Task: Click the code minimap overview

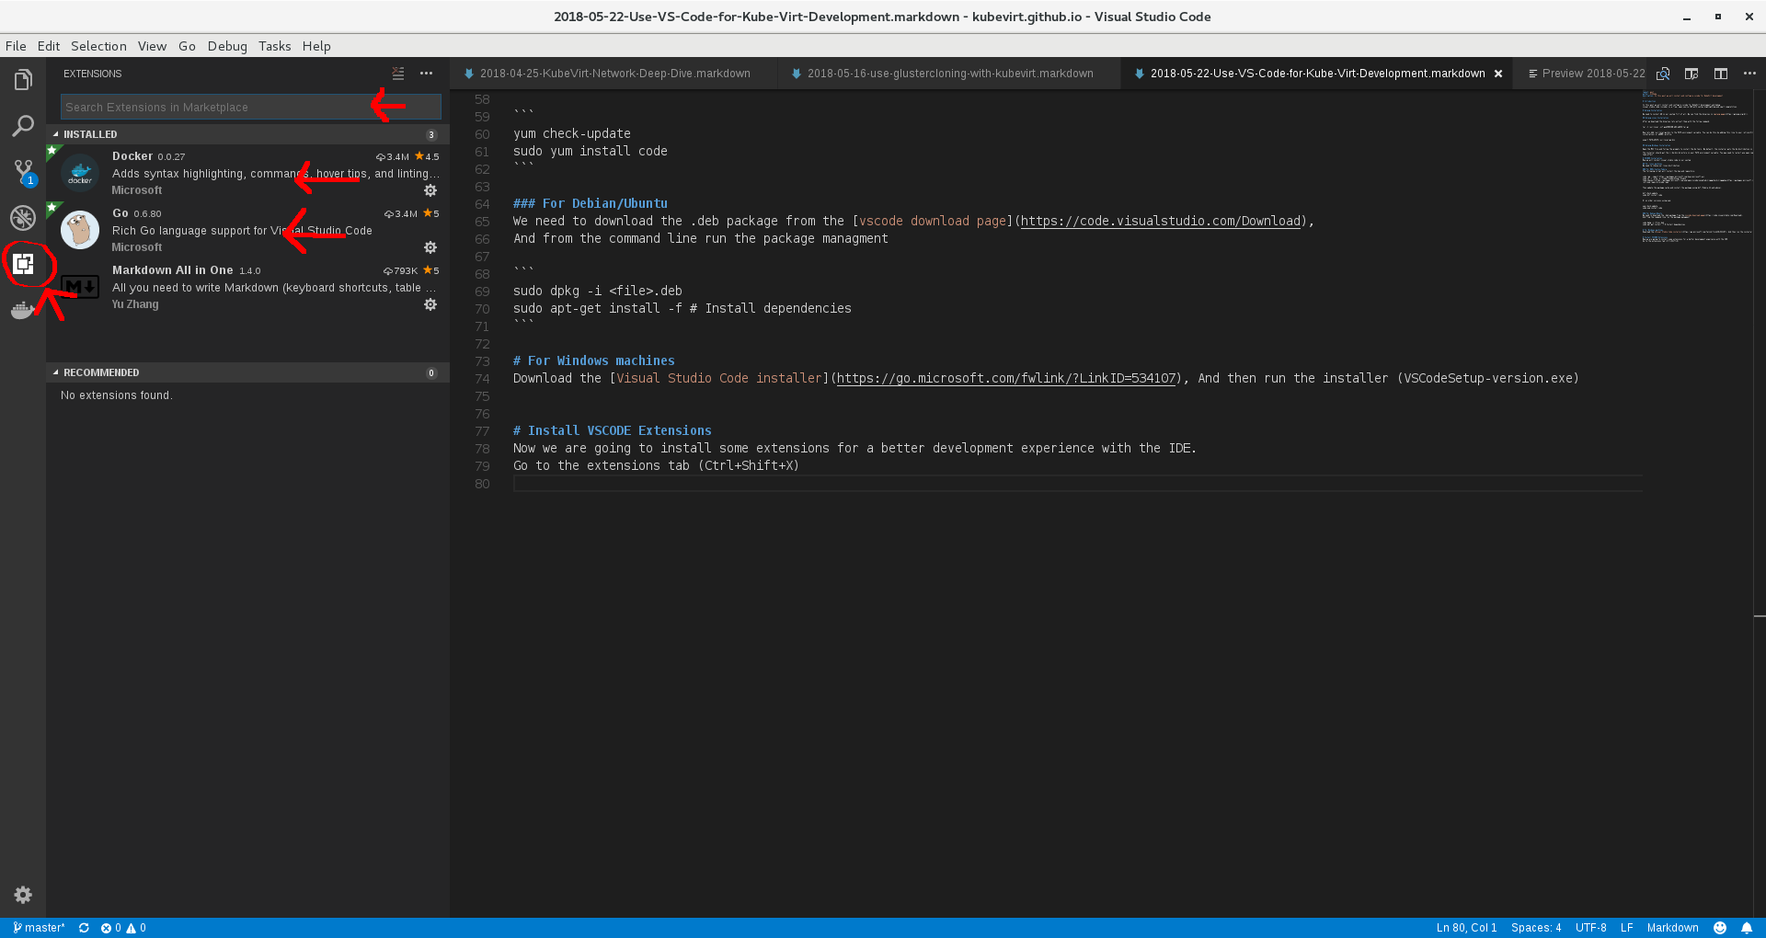Action: 1697,166
